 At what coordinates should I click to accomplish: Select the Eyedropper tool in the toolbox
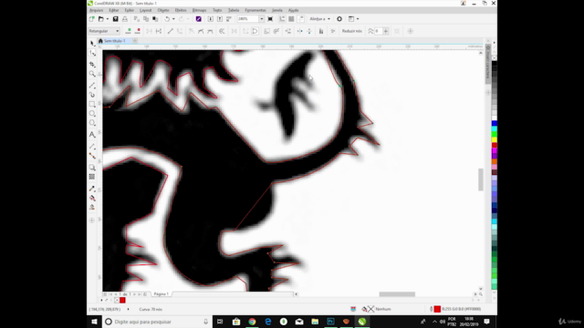(92, 189)
